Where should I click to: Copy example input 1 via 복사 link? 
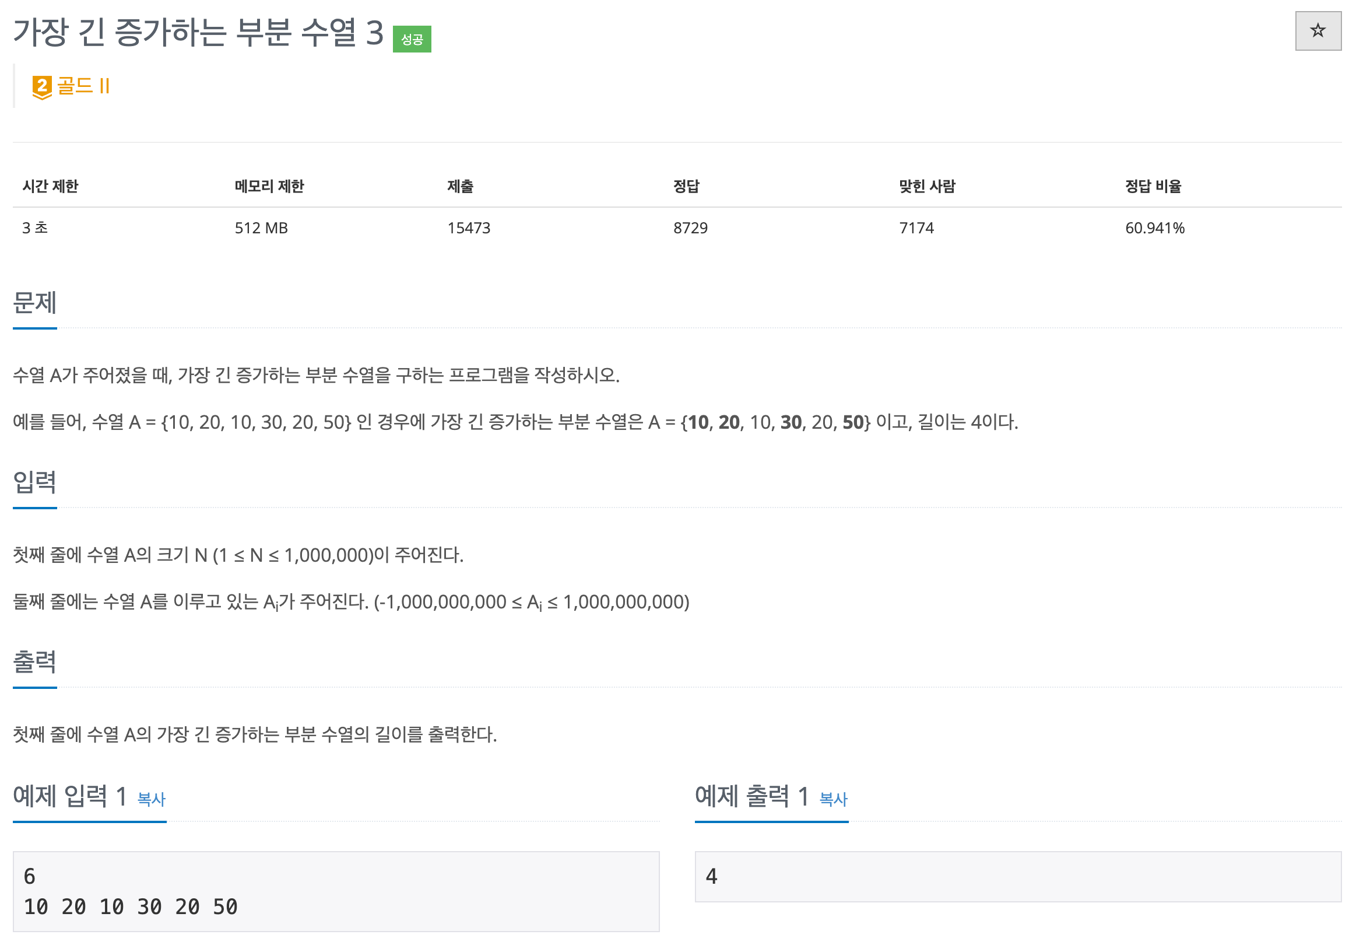(151, 799)
